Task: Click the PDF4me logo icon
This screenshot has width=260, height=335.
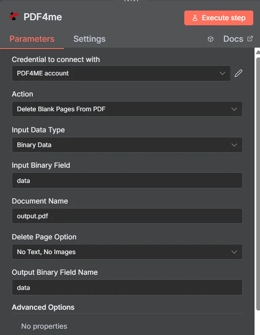Action: tap(14, 16)
